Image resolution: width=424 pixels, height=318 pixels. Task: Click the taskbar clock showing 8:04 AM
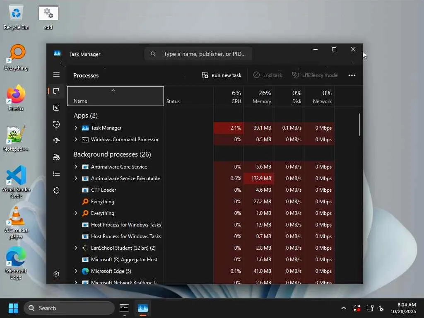click(403, 308)
